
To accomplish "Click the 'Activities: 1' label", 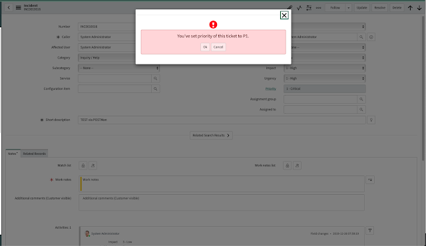I will (63, 227).
